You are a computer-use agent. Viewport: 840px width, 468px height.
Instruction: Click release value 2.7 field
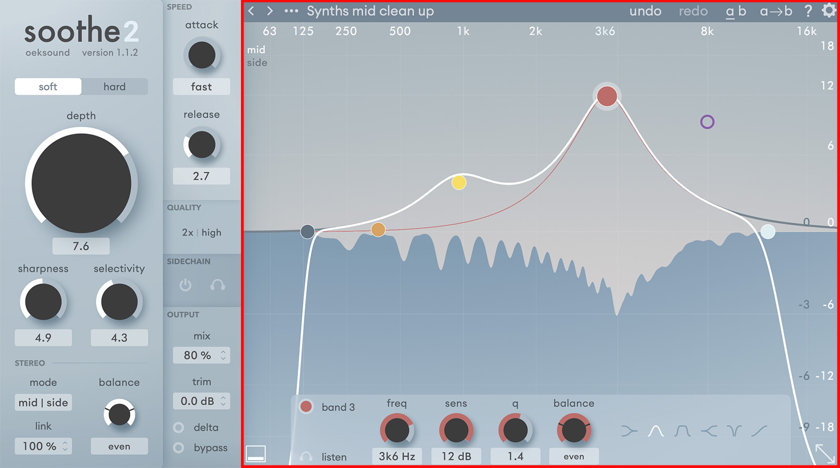202,176
